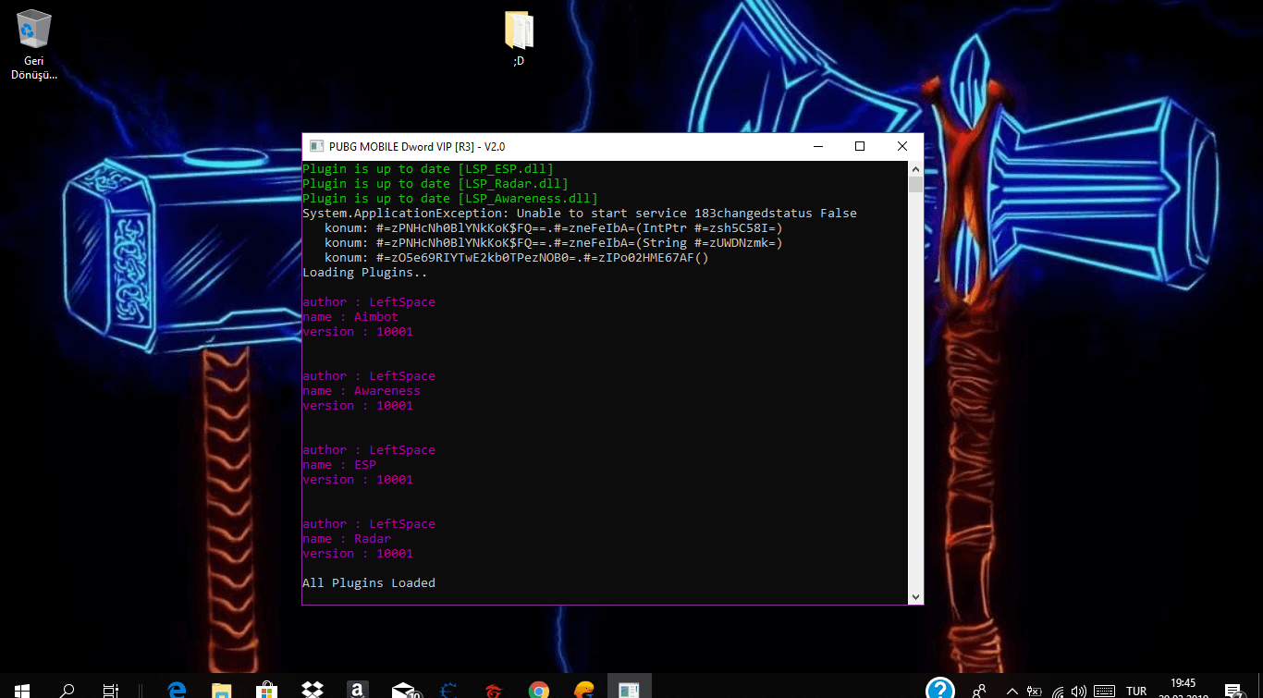Click the System.ApplicationException error line
This screenshot has height=698, width=1263.
pos(580,214)
